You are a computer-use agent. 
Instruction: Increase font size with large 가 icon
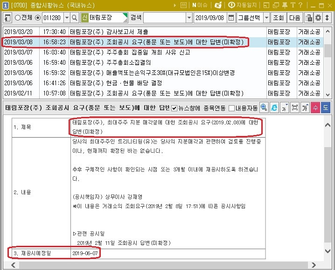point(305,108)
